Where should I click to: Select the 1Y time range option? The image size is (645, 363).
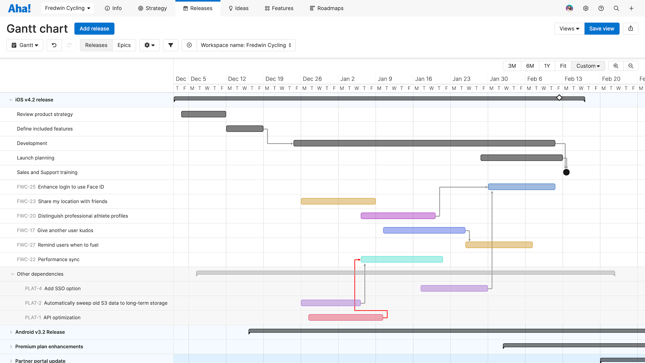(547, 66)
